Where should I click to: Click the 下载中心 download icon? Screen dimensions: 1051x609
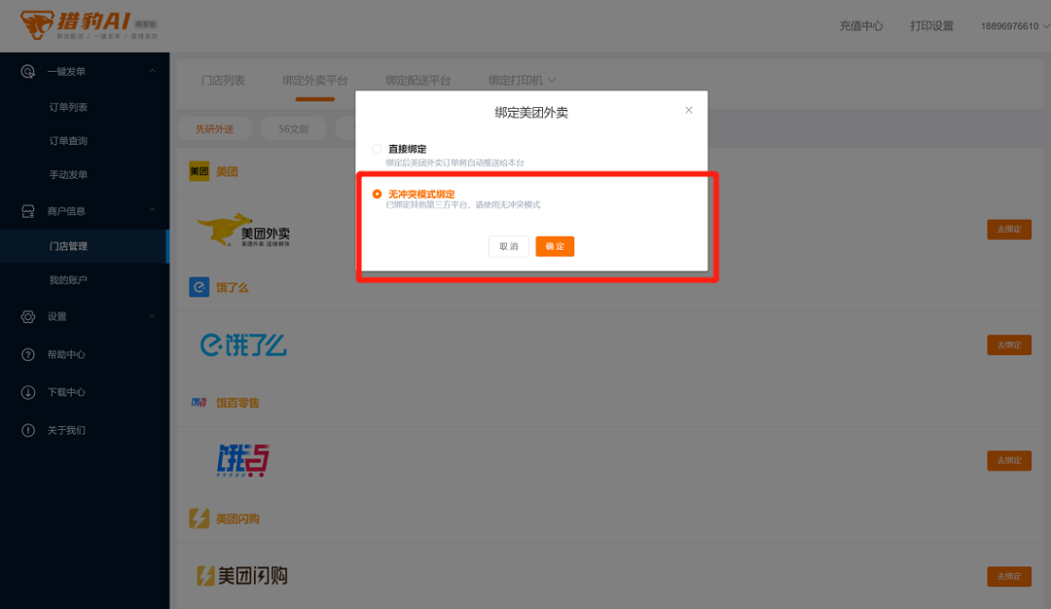(x=27, y=392)
